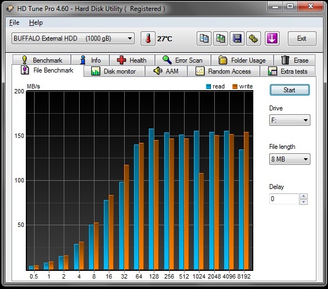Open the Health tab red cross
The width and height of the screenshot is (328, 289).
121,60
